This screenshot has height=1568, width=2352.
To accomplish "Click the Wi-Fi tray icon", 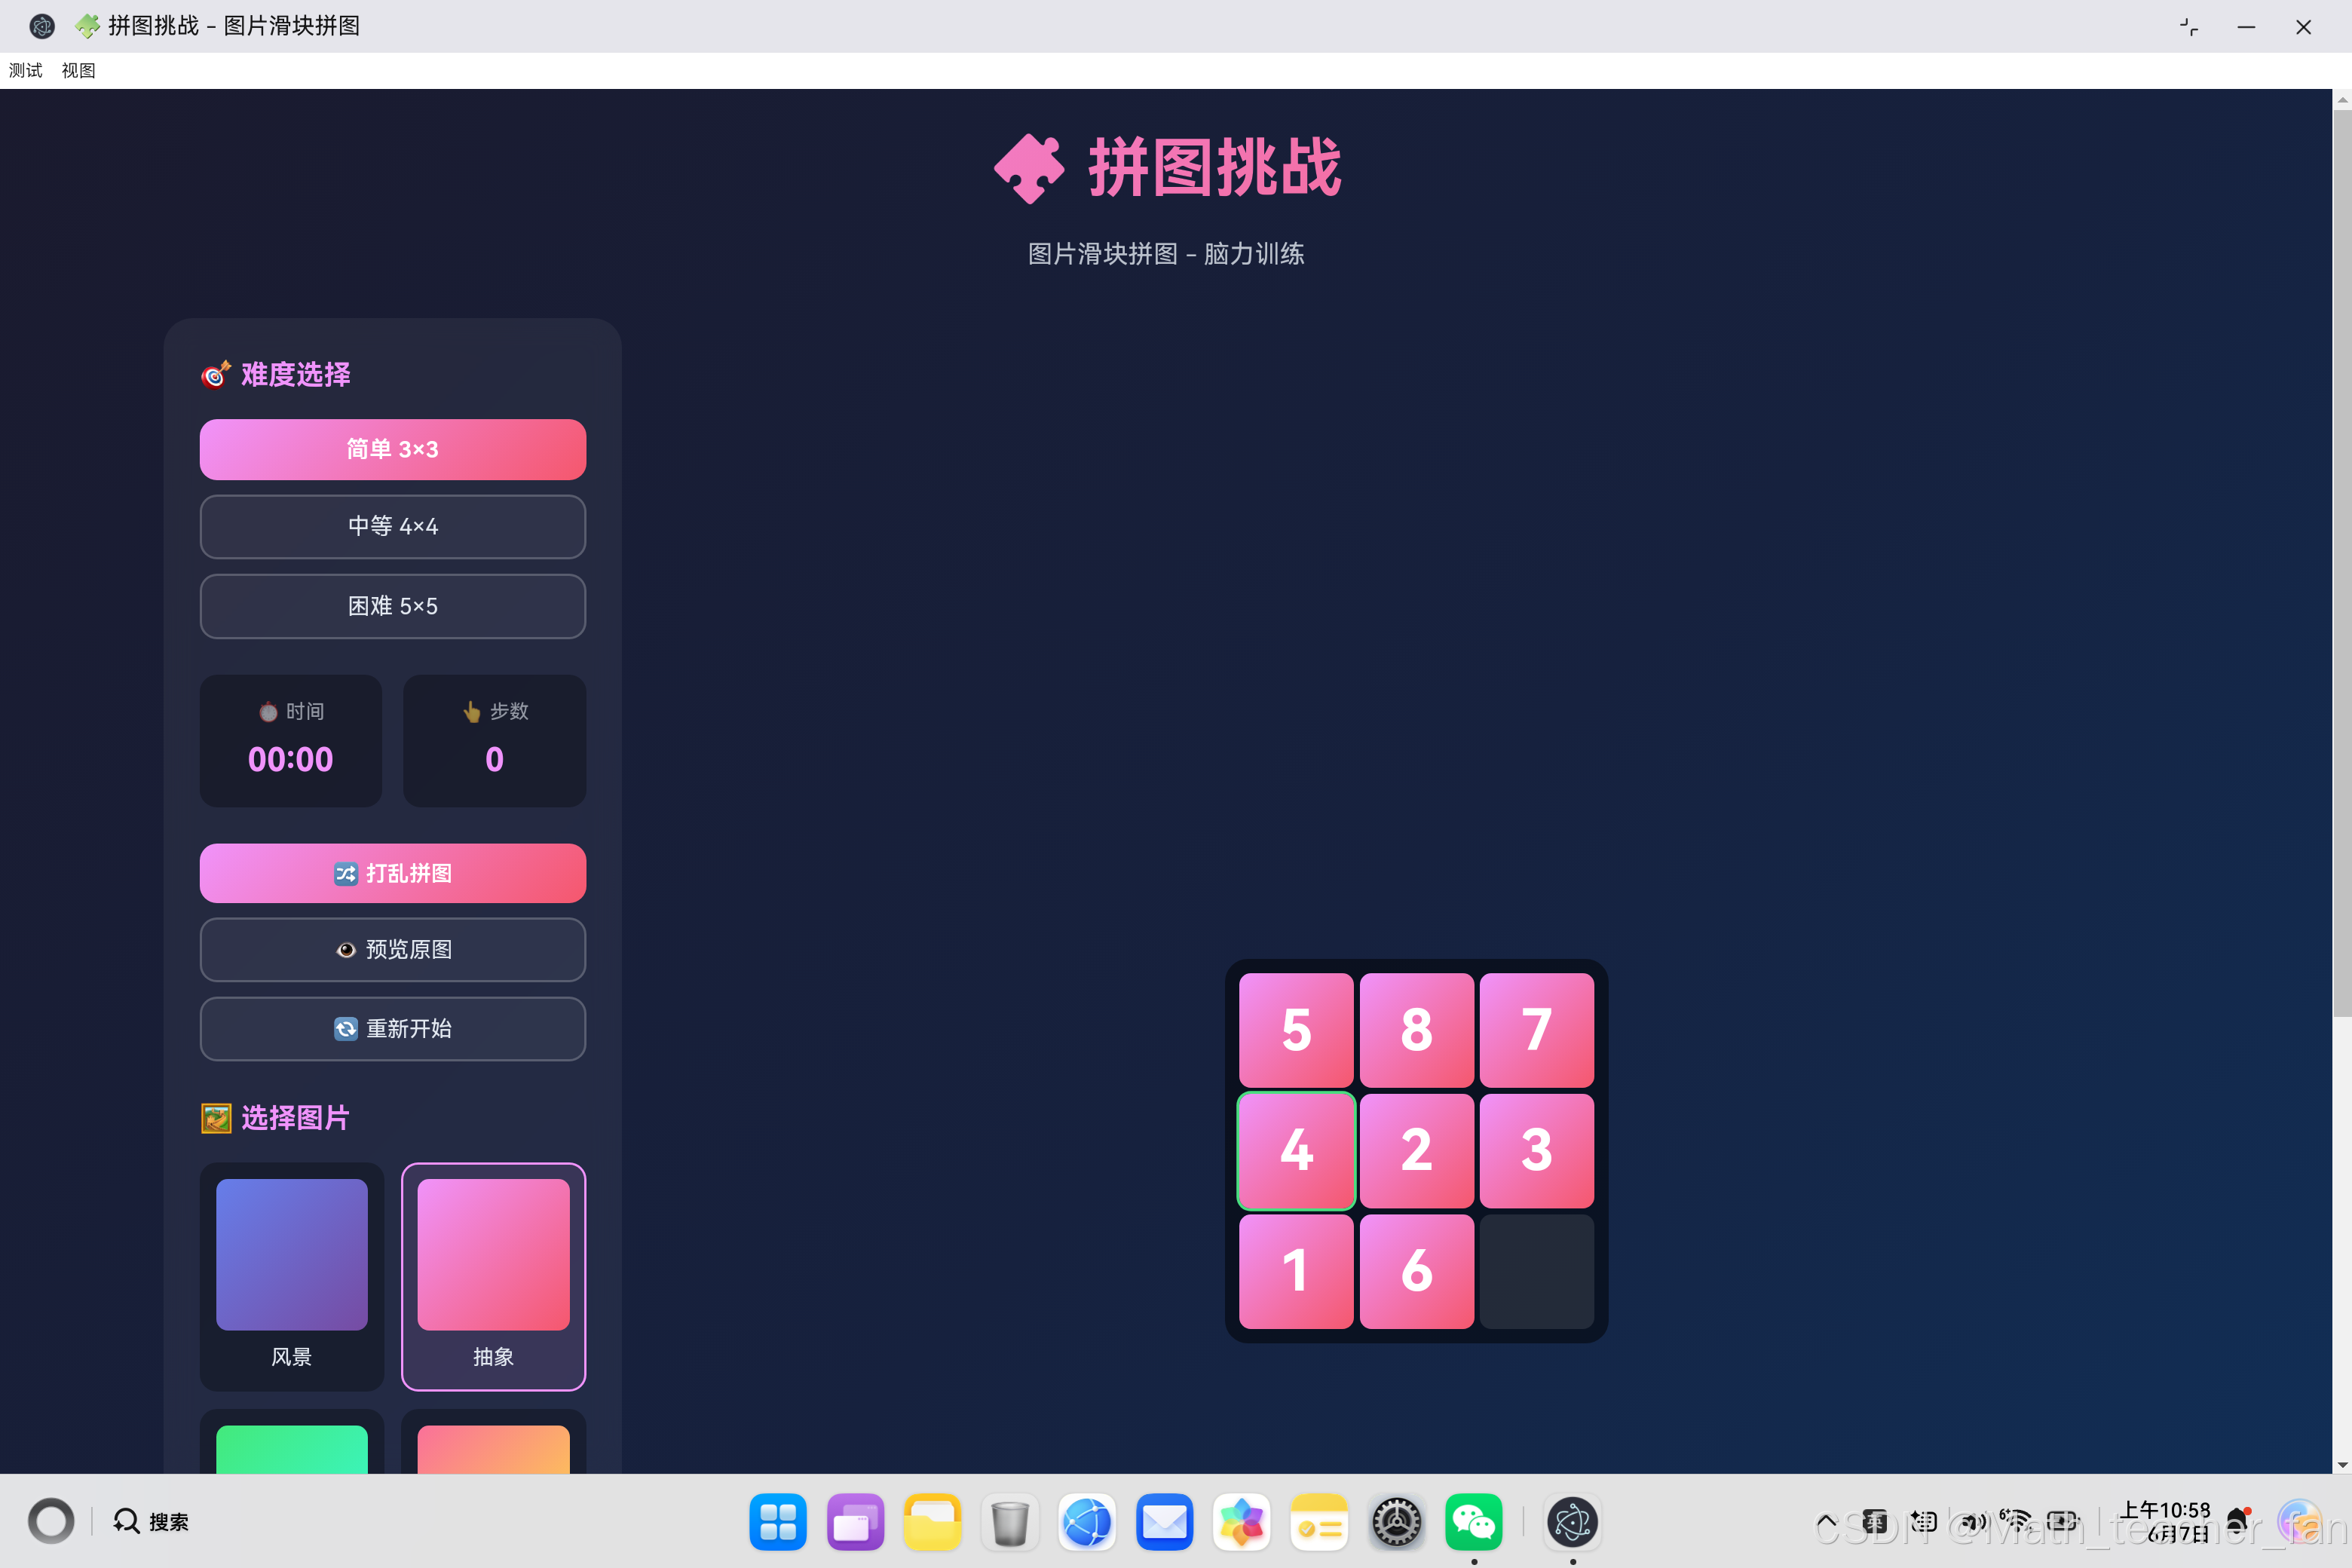I will click(2016, 1521).
